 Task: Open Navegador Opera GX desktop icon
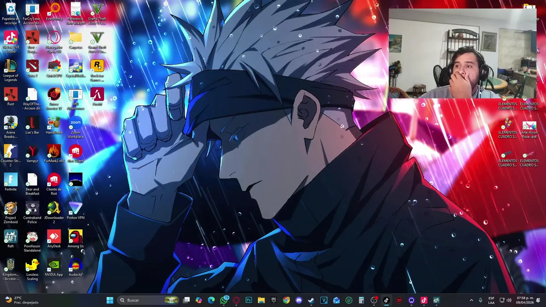coord(54,42)
